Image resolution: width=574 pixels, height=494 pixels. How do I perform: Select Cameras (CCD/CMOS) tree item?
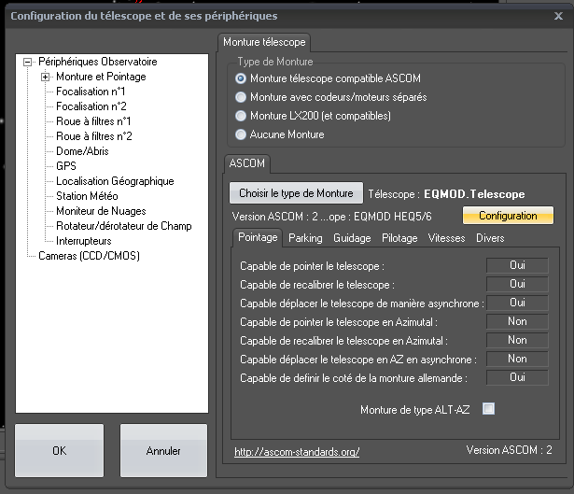tap(89, 256)
